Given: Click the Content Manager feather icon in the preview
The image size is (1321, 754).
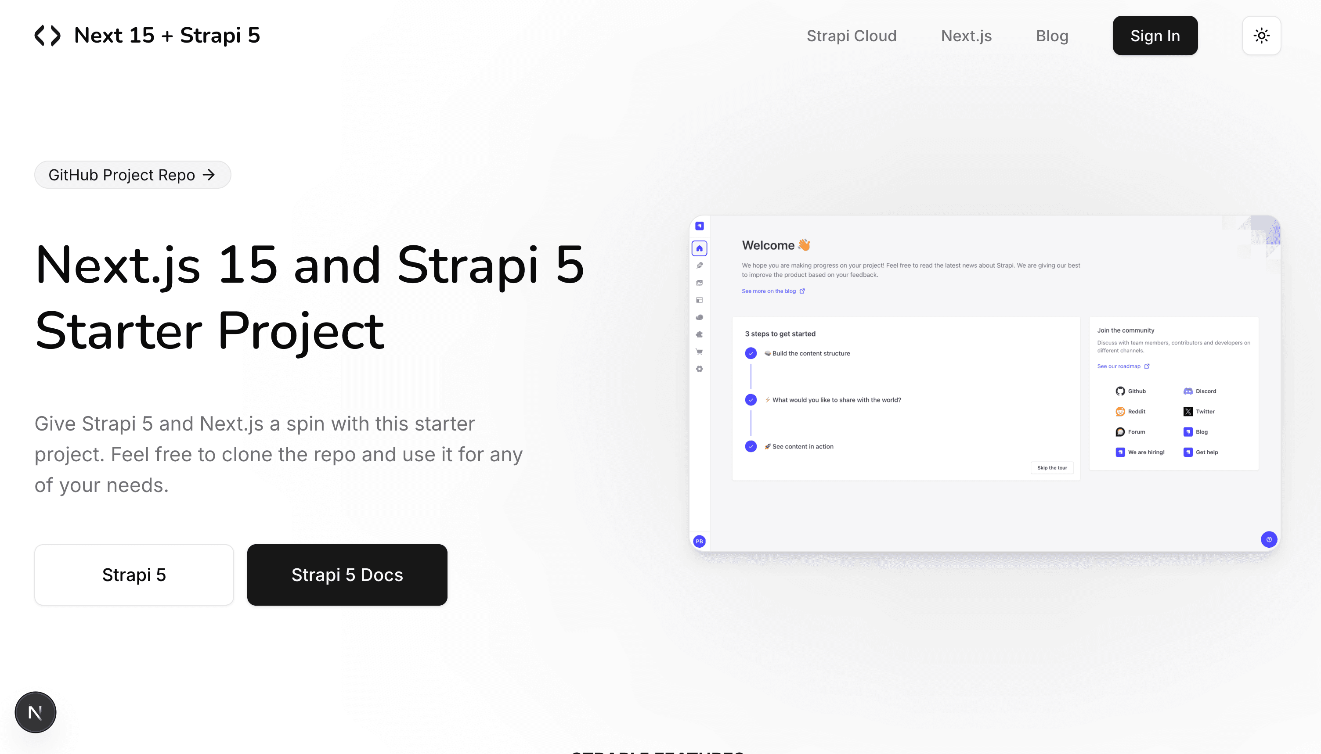Looking at the screenshot, I should pos(699,266).
